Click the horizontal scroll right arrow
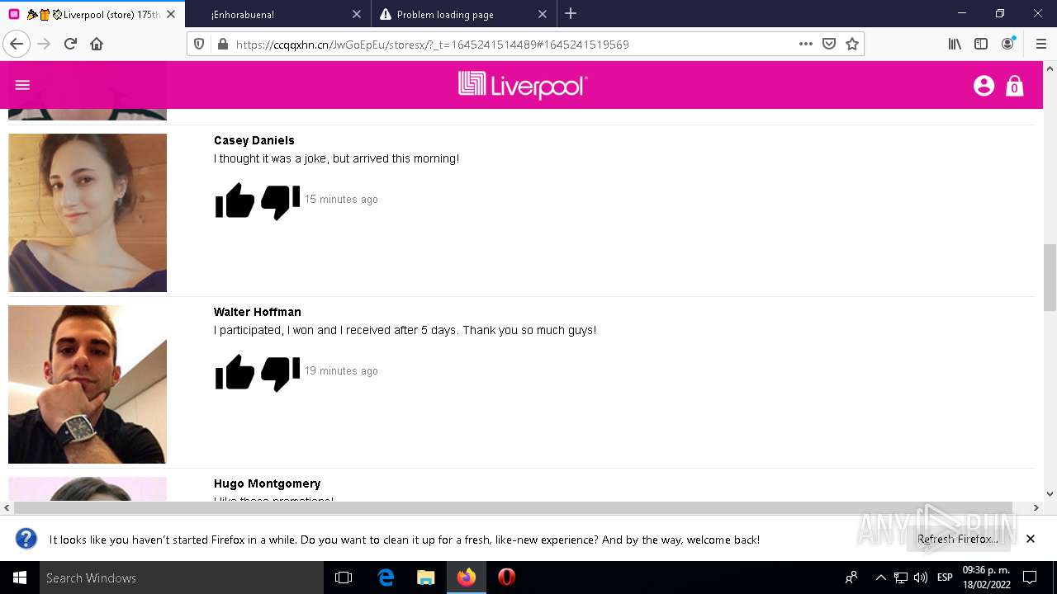Image resolution: width=1057 pixels, height=594 pixels. click(1036, 507)
